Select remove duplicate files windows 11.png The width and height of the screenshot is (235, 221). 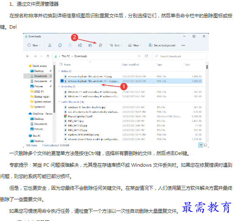pos(131,76)
